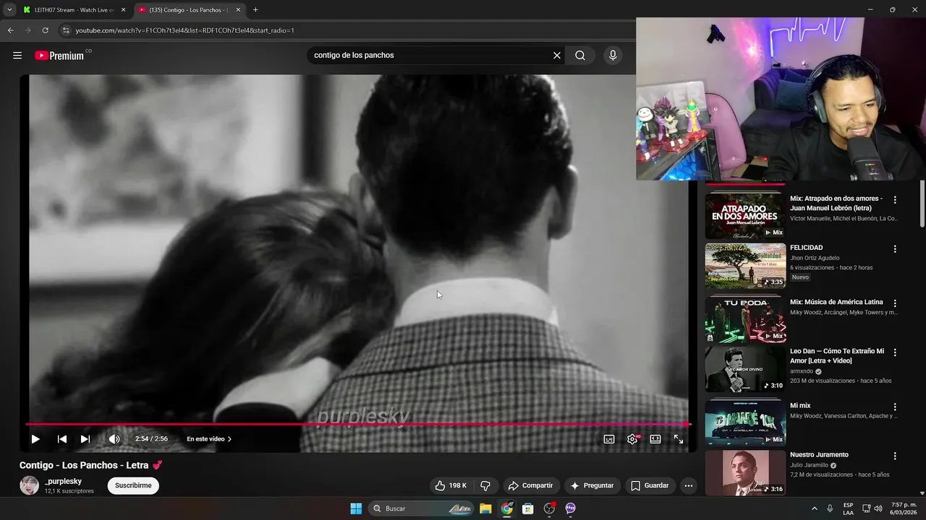
Task: Open a new browser tab
Action: [x=255, y=10]
